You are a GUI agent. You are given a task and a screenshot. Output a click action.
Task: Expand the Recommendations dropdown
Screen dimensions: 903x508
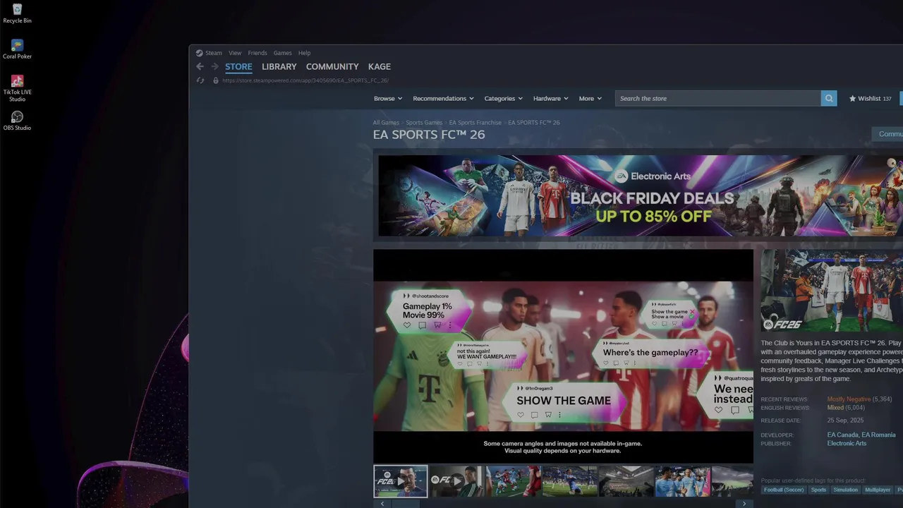point(443,99)
